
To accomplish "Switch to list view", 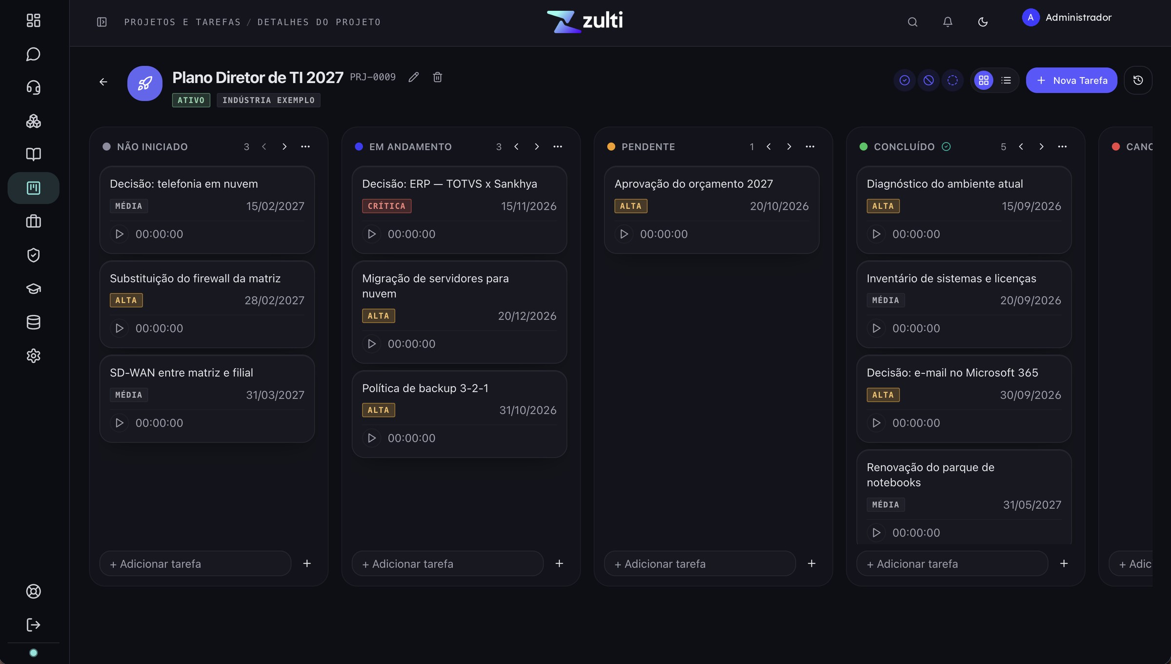I will [1006, 80].
